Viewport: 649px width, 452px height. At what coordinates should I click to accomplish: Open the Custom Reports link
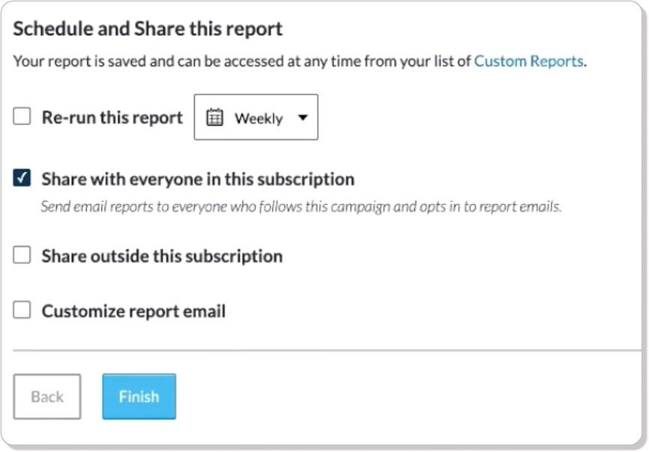tap(528, 61)
